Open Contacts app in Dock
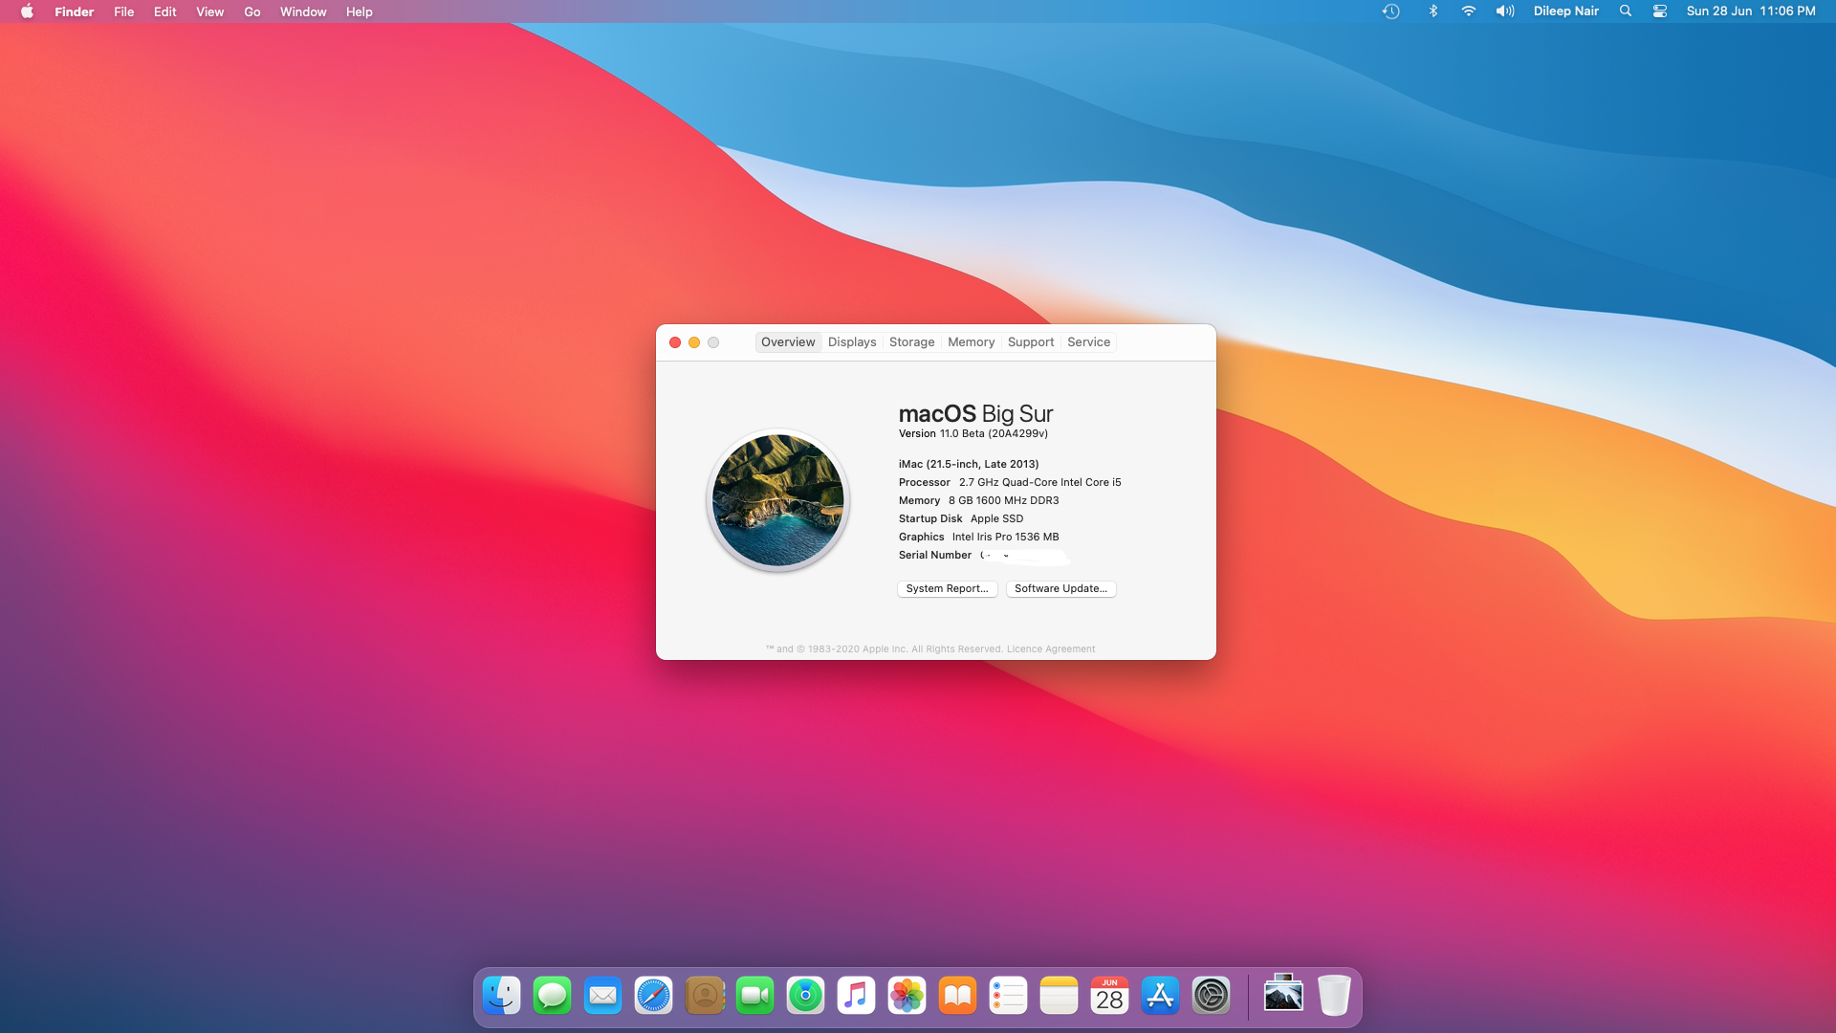1836x1033 pixels. point(705,996)
